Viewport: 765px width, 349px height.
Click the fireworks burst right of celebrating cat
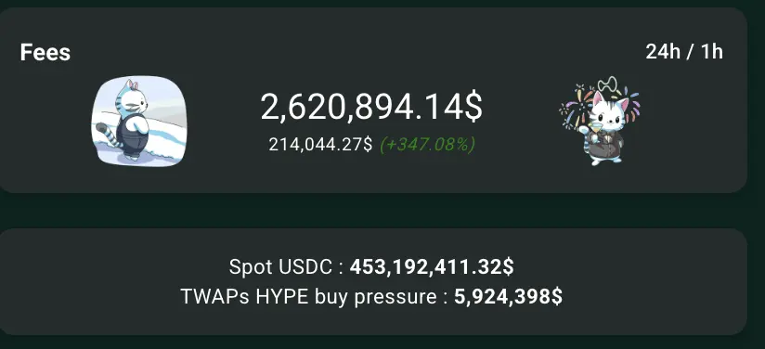[x=630, y=105]
